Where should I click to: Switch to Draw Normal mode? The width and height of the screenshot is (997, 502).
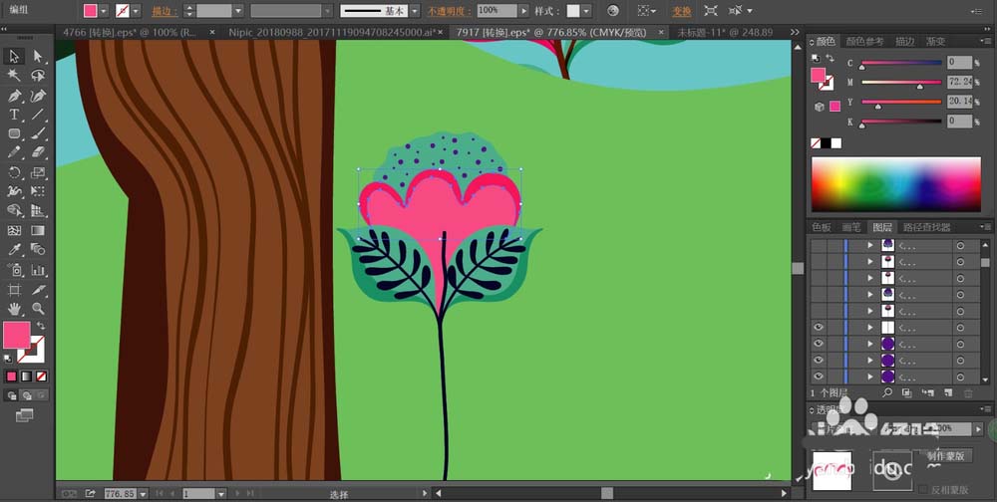(11, 395)
